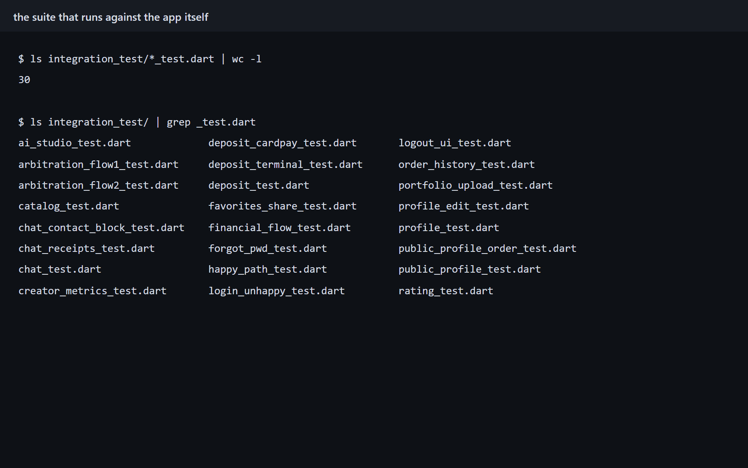The width and height of the screenshot is (748, 468).
Task: Select chat_receipts_test.dart entry
Action: 86,249
